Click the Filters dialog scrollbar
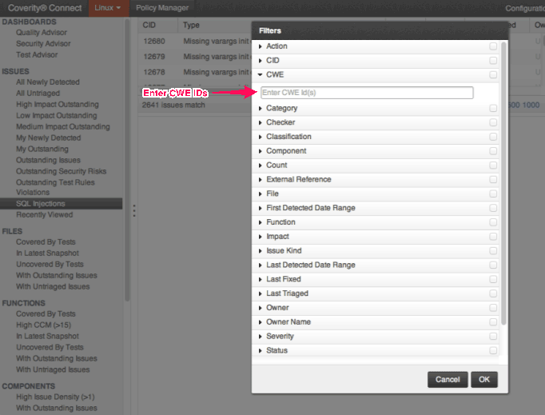Image resolution: width=545 pixels, height=415 pixels. pyautogui.click(x=503, y=183)
